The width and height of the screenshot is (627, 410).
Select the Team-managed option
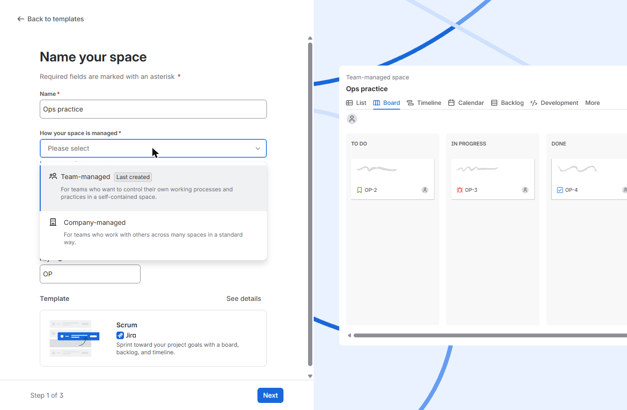click(x=153, y=188)
